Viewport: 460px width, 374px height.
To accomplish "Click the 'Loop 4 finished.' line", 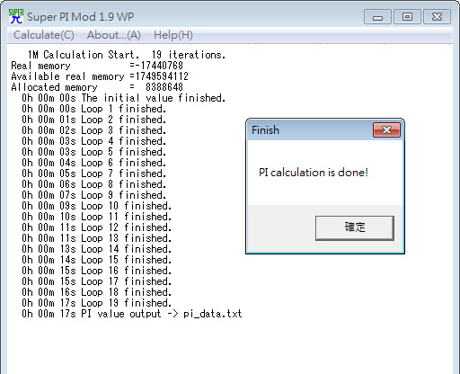I will pyautogui.click(x=93, y=141).
